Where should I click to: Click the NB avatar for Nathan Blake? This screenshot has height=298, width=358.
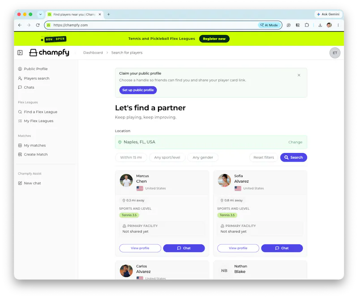pos(224,271)
